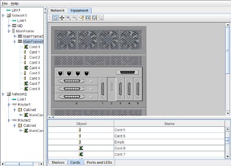Select Card 8 in the tree
The width and height of the screenshot is (231, 166).
pos(35,89)
